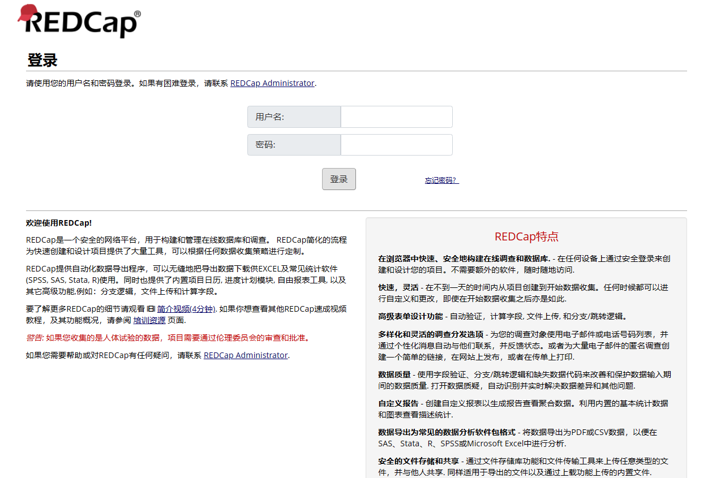Click the bottom REDCap Administrator link
The width and height of the screenshot is (712, 478).
pyautogui.click(x=245, y=355)
